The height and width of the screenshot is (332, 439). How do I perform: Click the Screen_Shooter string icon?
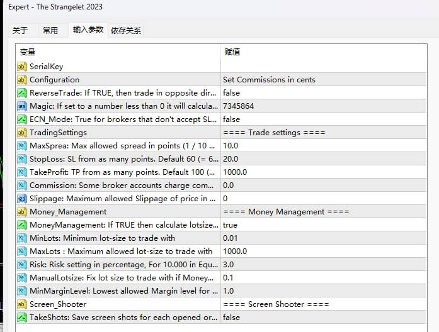point(22,304)
